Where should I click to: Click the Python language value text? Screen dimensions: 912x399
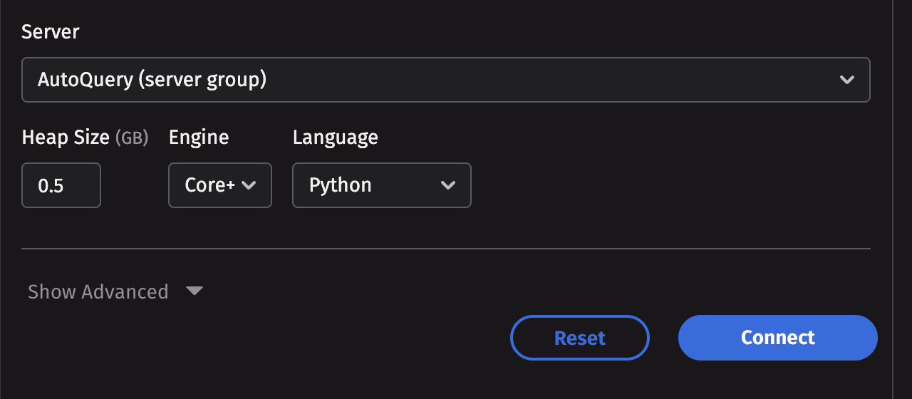click(340, 185)
